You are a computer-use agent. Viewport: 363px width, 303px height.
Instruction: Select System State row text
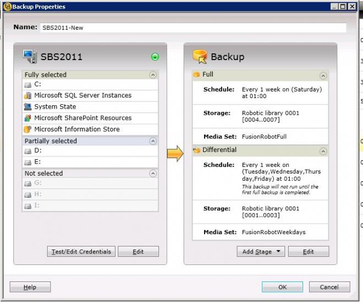(55, 107)
